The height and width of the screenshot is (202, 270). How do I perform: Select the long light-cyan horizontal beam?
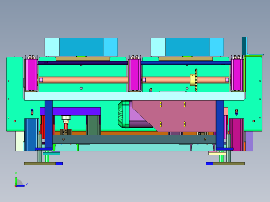tap(134, 96)
